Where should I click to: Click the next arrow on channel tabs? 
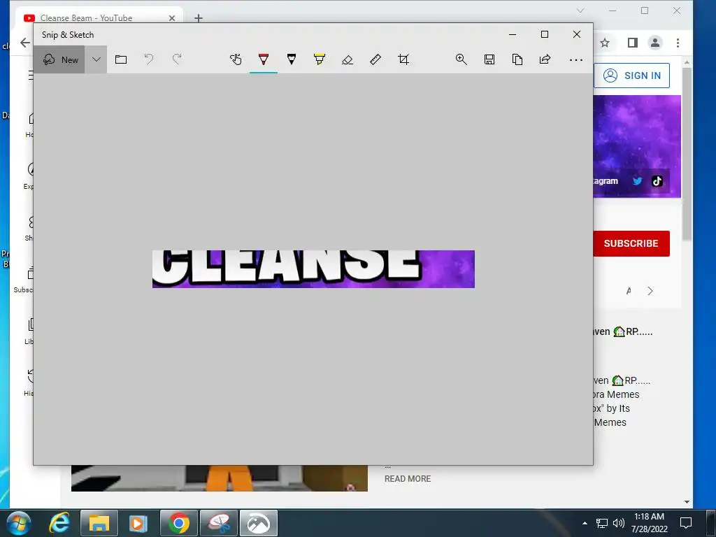650,291
